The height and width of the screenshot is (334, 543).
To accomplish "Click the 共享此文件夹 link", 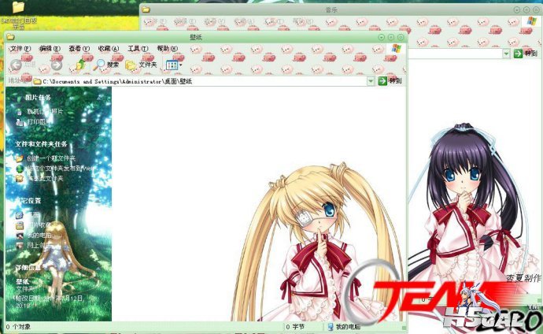I will pyautogui.click(x=45, y=179).
